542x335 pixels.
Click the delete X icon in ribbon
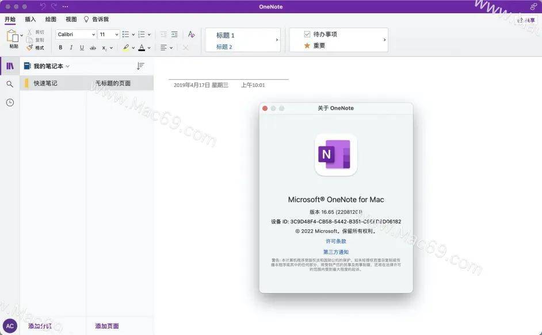pyautogui.click(x=186, y=48)
